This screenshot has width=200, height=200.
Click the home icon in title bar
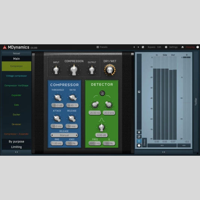tap(182, 47)
